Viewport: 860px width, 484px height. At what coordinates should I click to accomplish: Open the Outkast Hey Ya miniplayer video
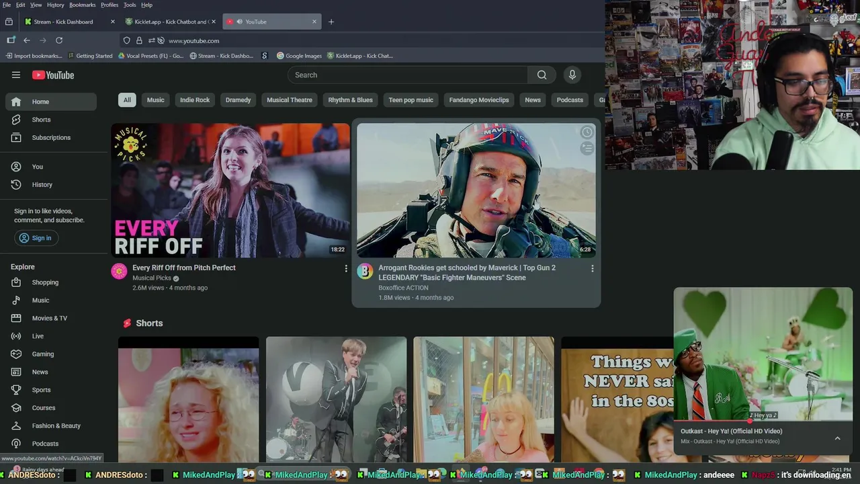[763, 354]
